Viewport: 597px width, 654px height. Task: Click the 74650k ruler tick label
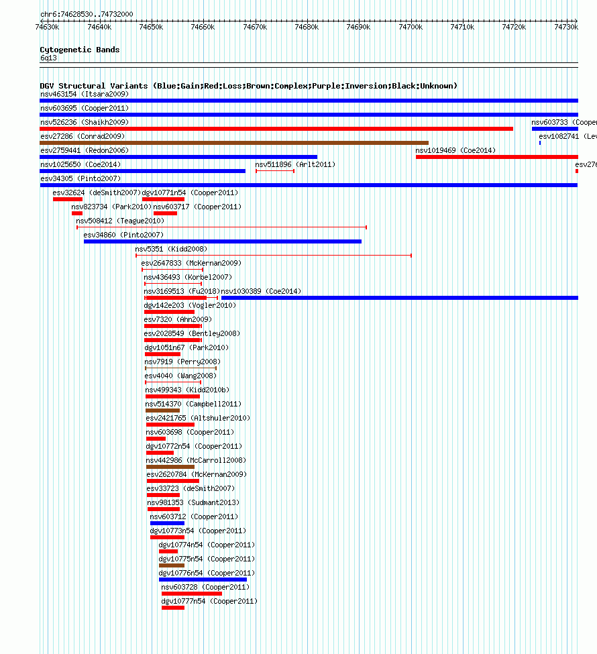point(151,27)
